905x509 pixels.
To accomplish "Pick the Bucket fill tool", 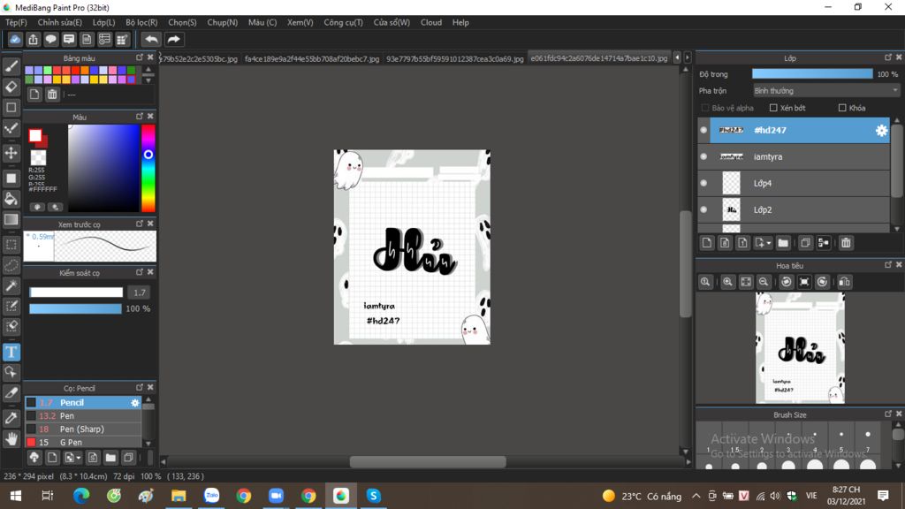I will (11, 199).
